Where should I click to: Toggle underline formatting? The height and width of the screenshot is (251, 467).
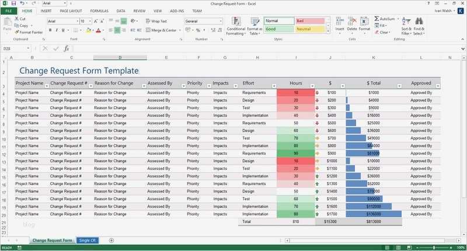pos(63,30)
